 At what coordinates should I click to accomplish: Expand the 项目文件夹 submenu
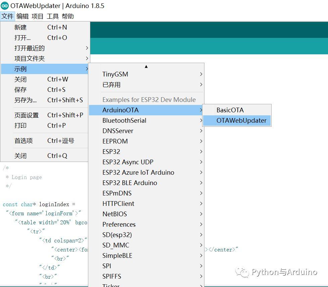tap(45, 58)
